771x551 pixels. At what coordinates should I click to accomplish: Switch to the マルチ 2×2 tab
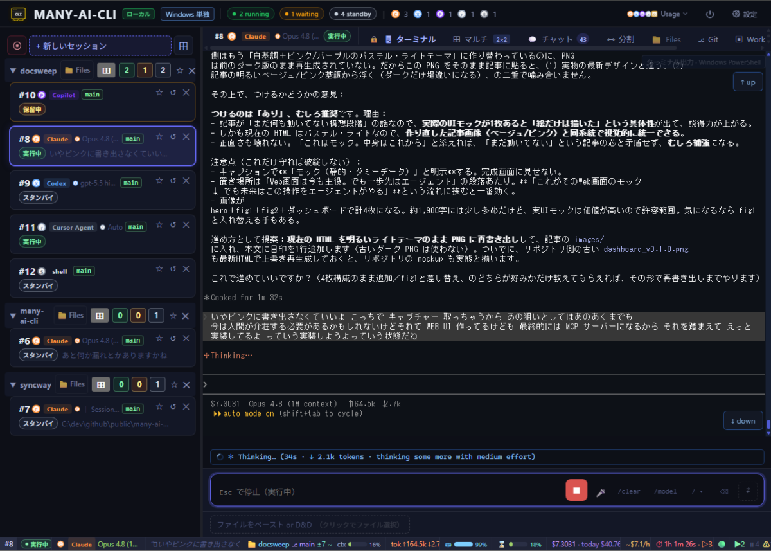pos(481,39)
